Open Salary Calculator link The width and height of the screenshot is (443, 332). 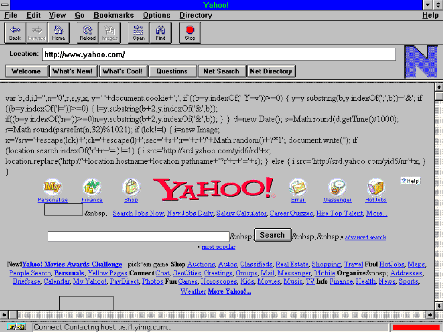coord(241,214)
